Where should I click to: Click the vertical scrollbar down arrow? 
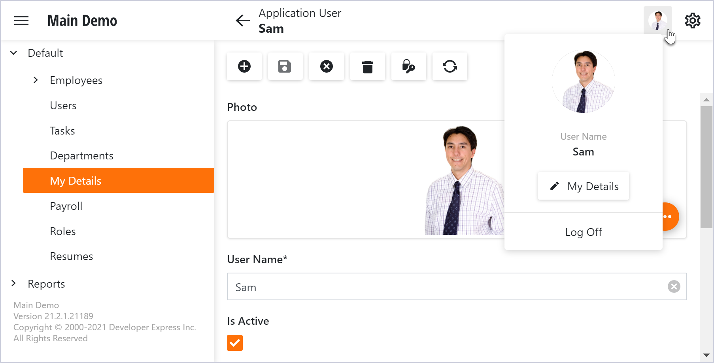[706, 355]
